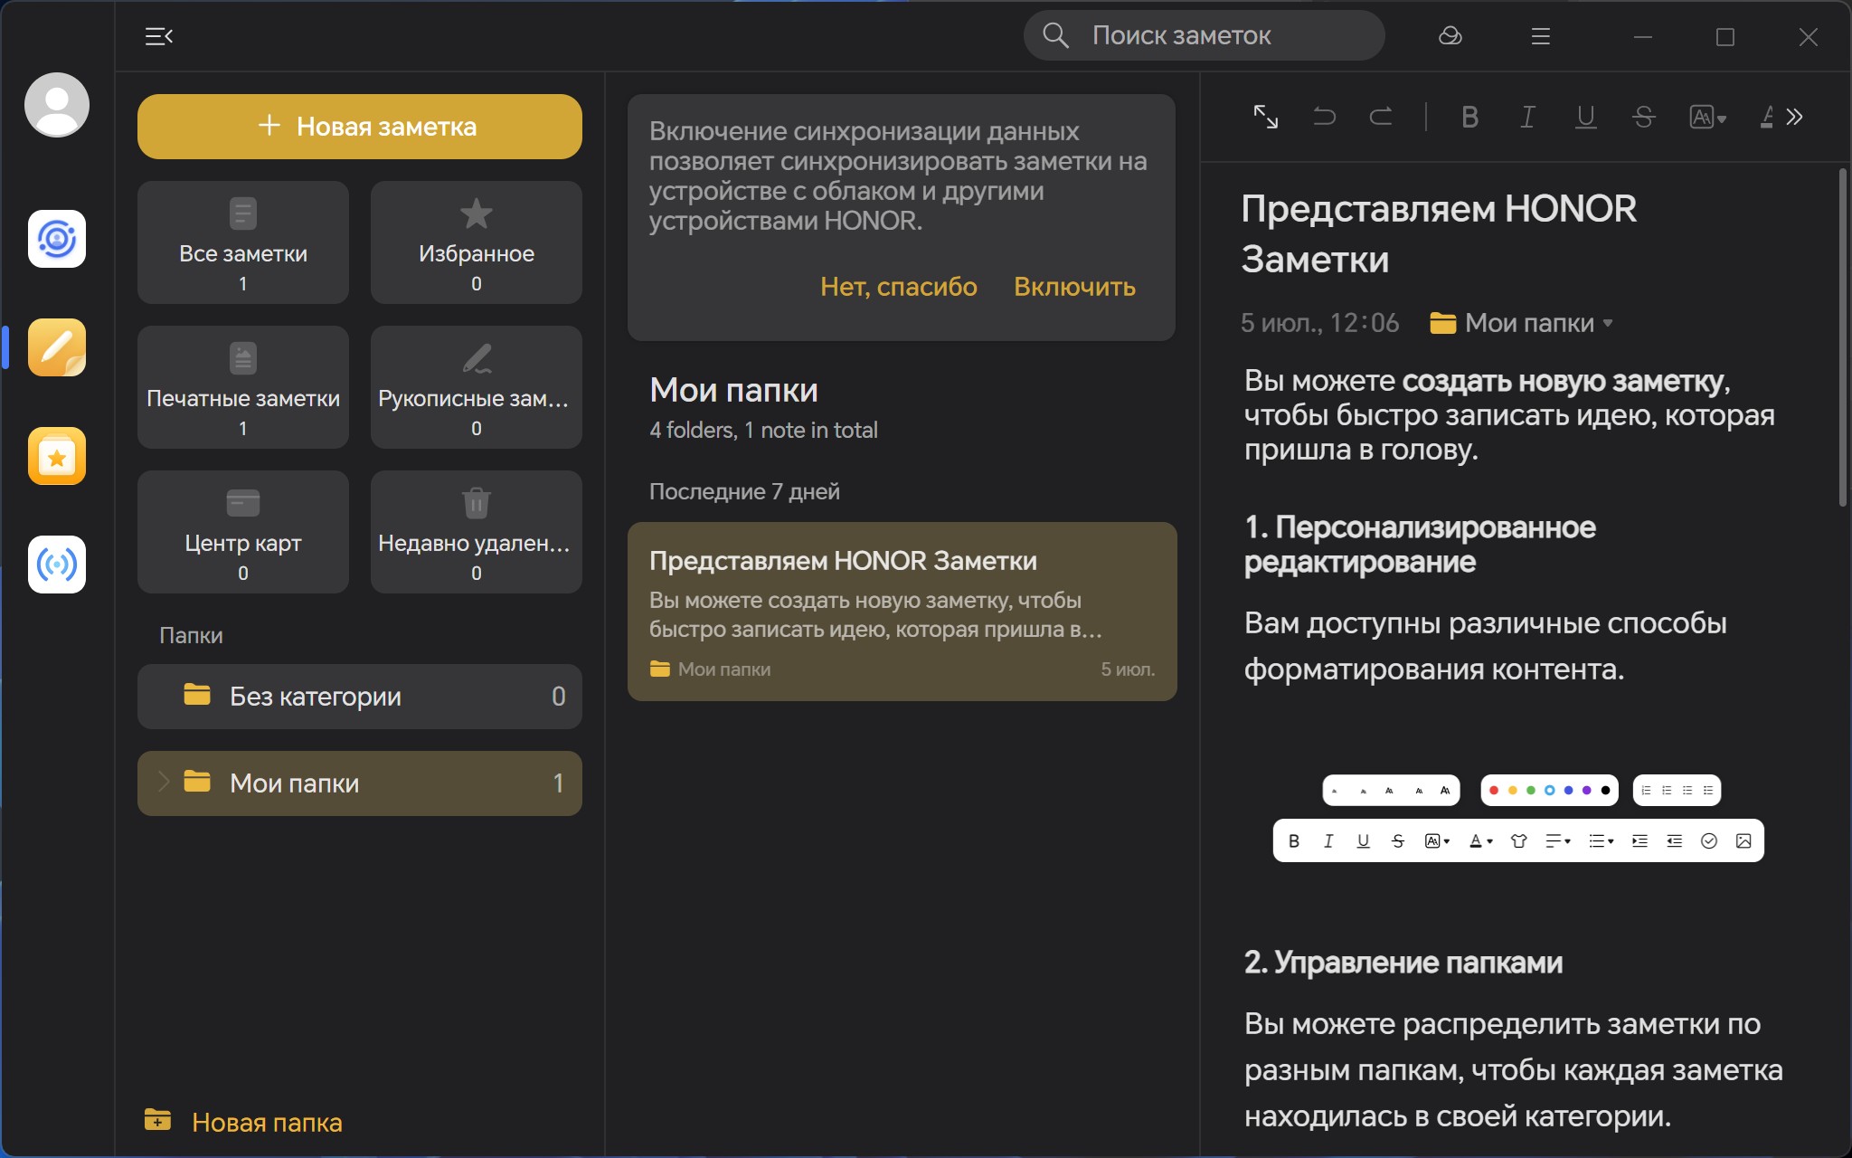The width and height of the screenshot is (1852, 1158).
Task: Collapse the sidebar with the menu-arrow icon
Action: pyautogui.click(x=158, y=36)
